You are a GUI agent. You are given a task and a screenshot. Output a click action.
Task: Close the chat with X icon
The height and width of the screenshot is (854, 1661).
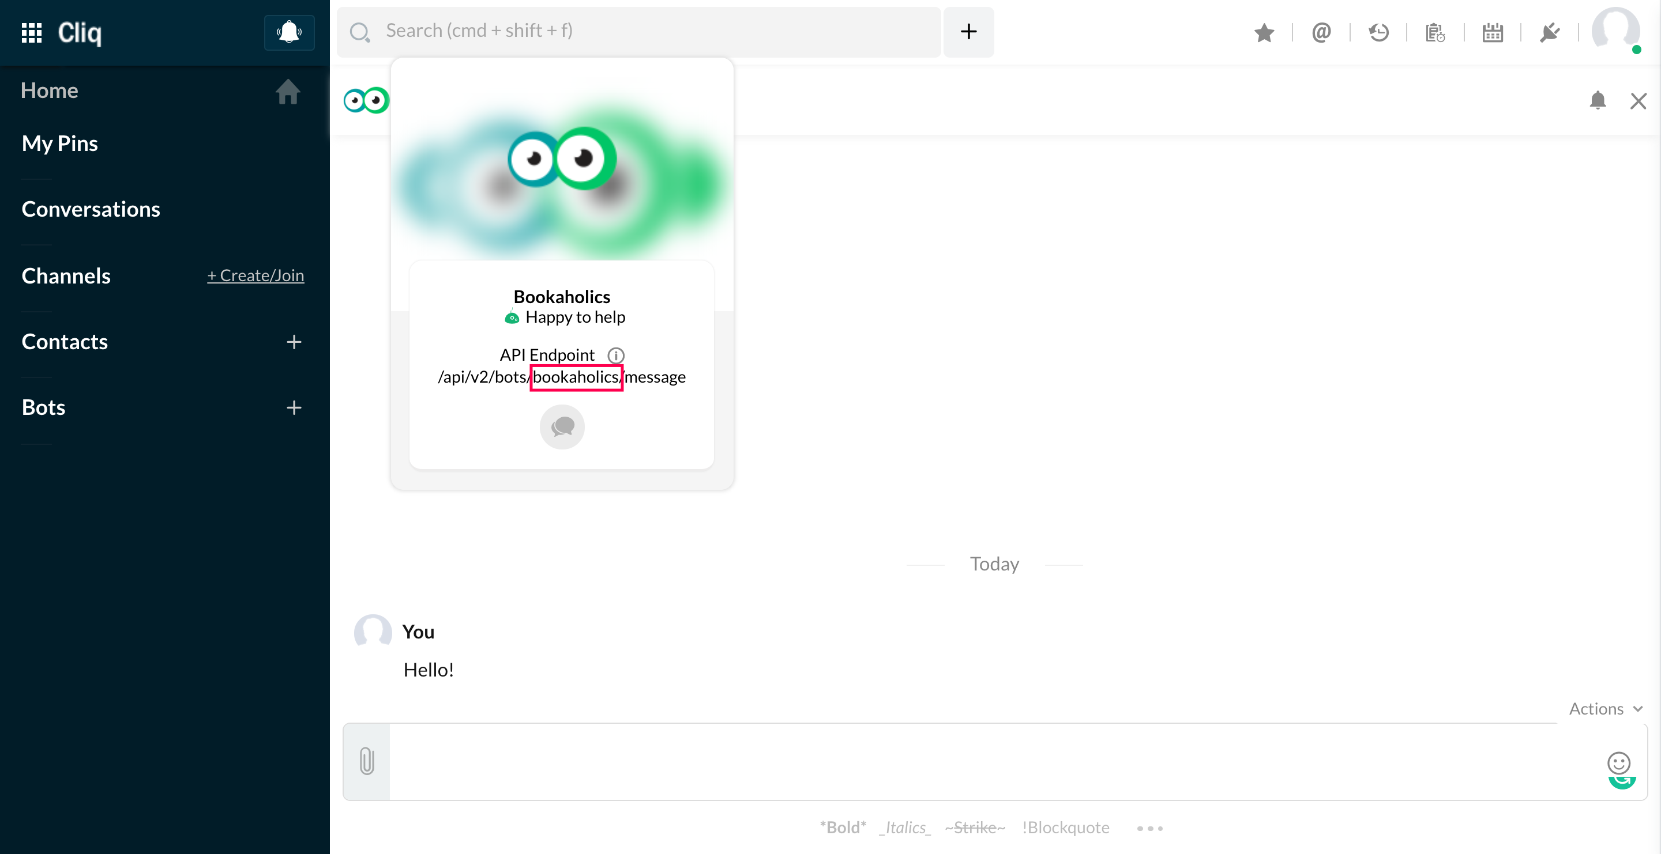[1639, 101]
